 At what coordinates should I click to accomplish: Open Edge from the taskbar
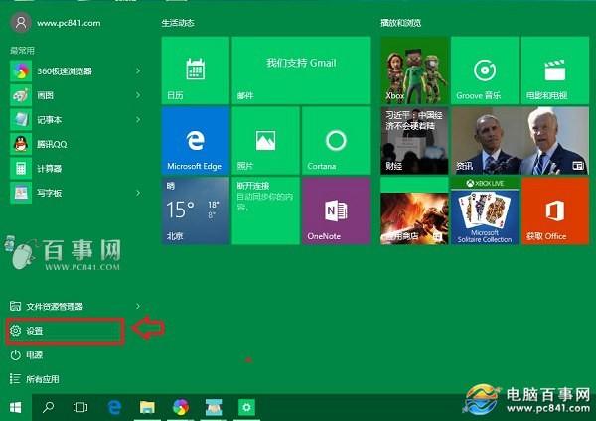(114, 408)
